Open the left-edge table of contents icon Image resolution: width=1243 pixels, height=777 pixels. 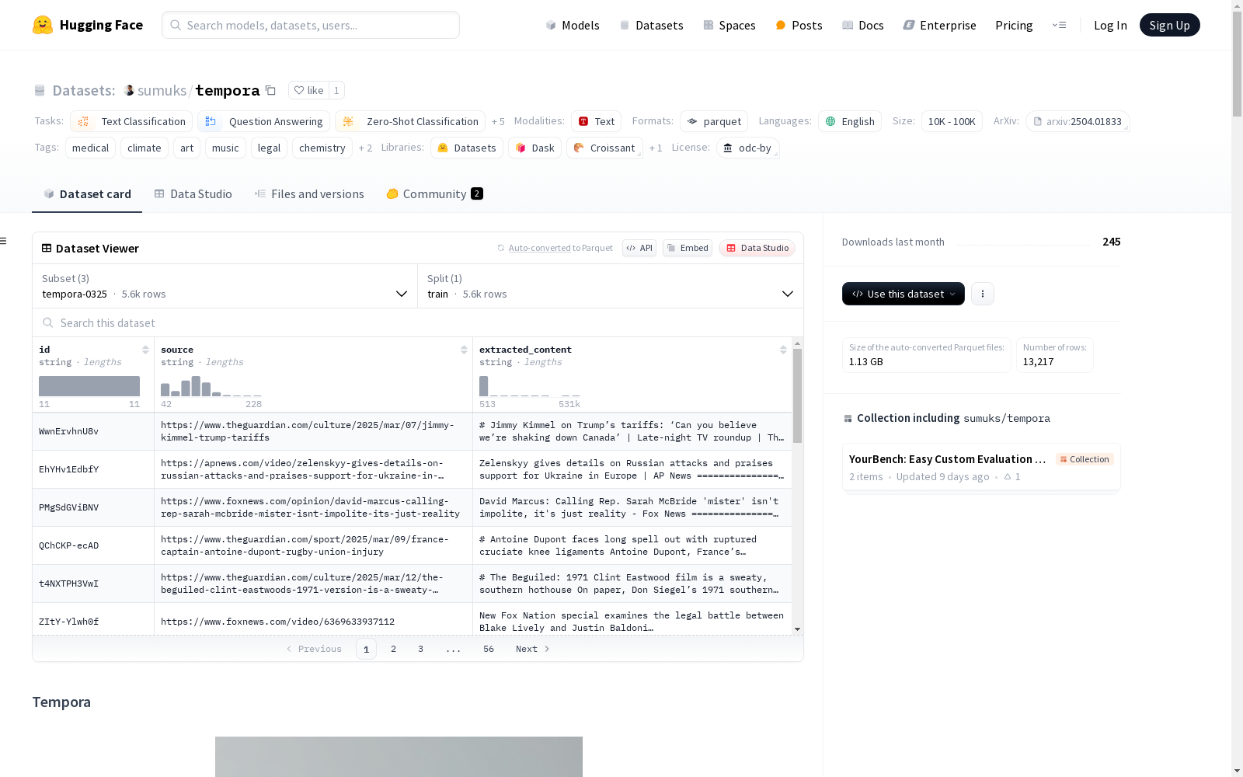click(4, 241)
